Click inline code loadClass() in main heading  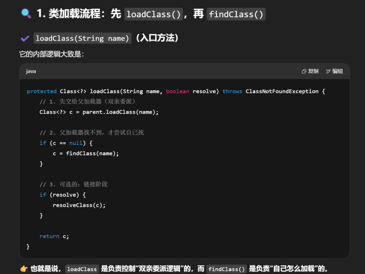[154, 14]
